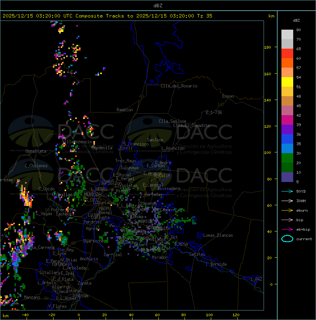The image size is (316, 320).
Task: Click the 'S_MARTIN' city label
Action: 143,222
